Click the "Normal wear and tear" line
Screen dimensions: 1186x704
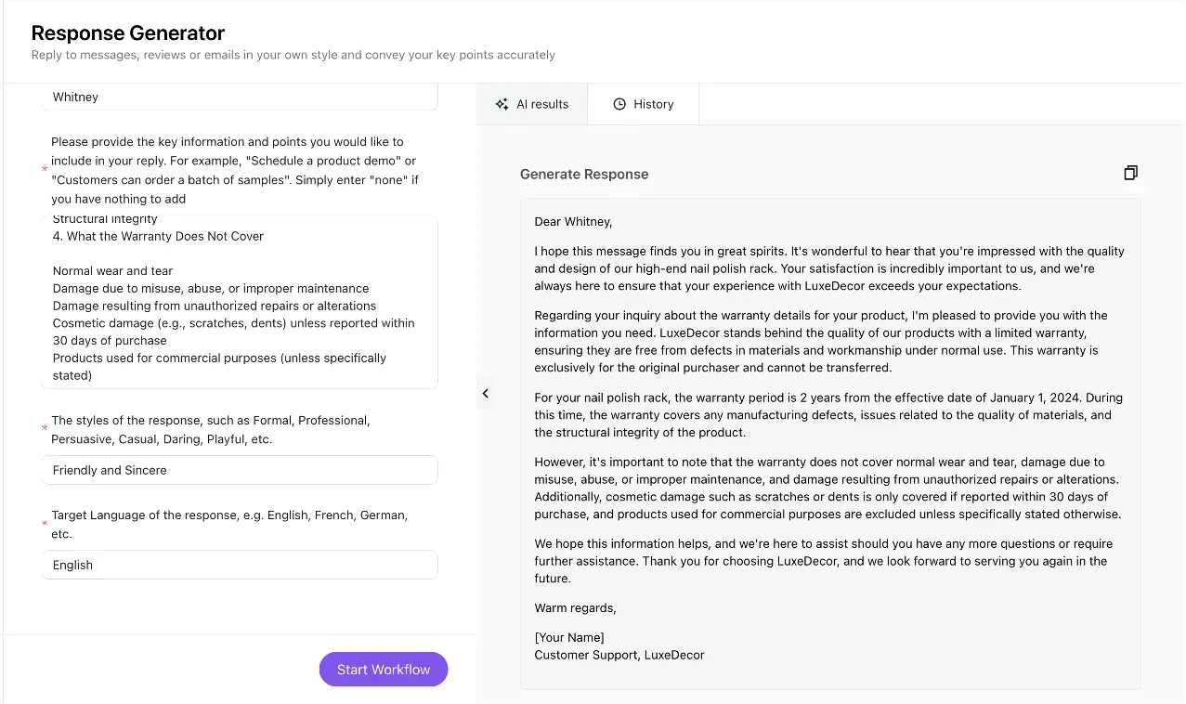112,271
